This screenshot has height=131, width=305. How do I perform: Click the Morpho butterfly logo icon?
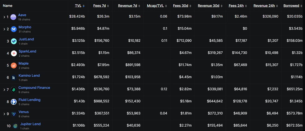(x=13, y=29)
